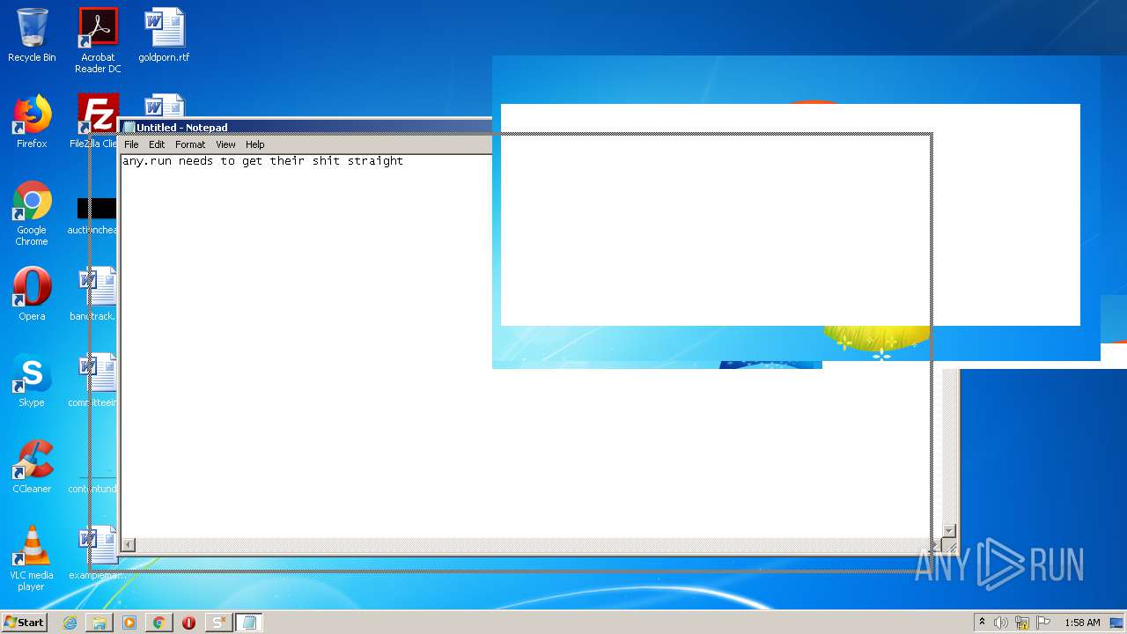Open the Format menu in Notepad

click(190, 144)
